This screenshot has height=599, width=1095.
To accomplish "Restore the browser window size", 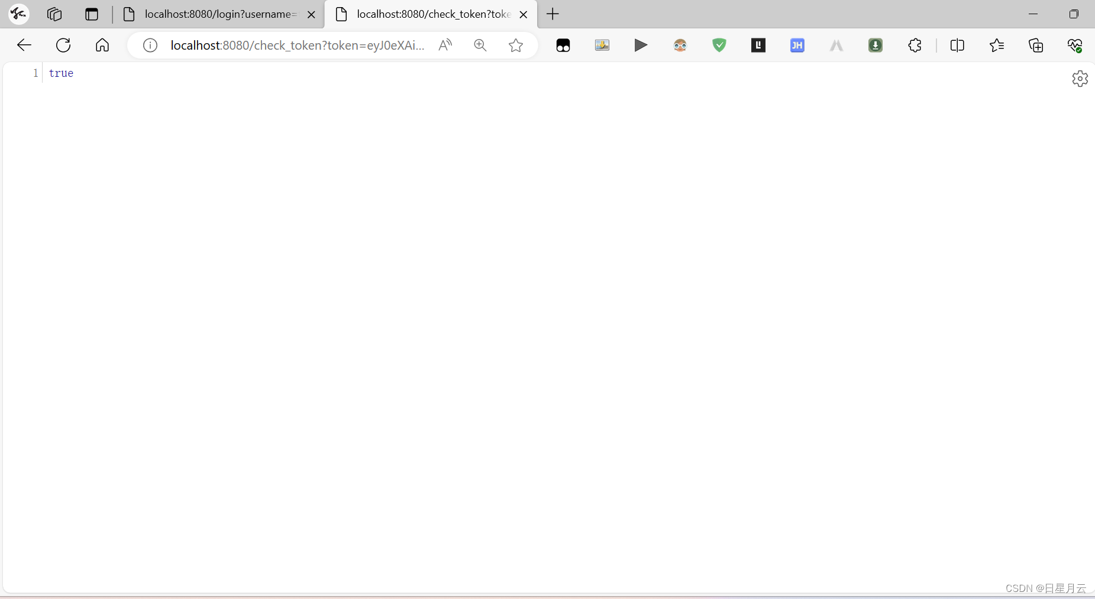I will coord(1074,14).
